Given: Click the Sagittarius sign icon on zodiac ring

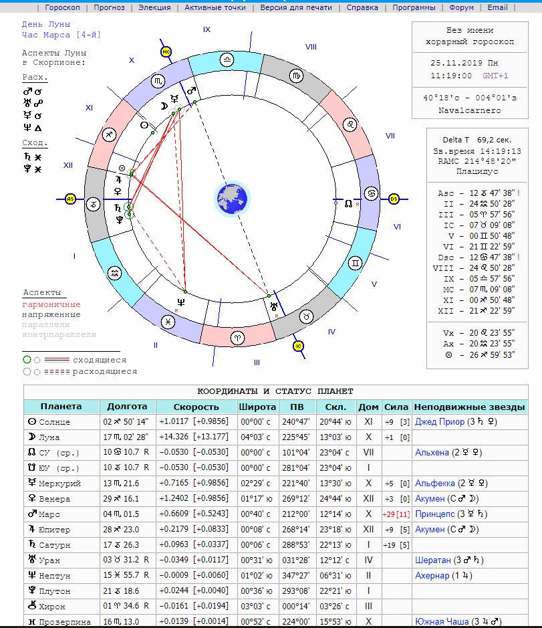Looking at the screenshot, I should click(110, 134).
